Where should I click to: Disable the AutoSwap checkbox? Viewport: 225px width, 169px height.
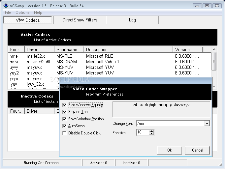point(64,126)
